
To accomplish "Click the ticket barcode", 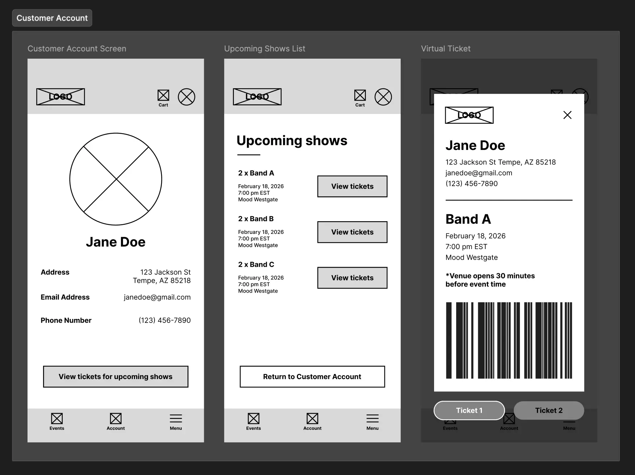I will point(509,340).
